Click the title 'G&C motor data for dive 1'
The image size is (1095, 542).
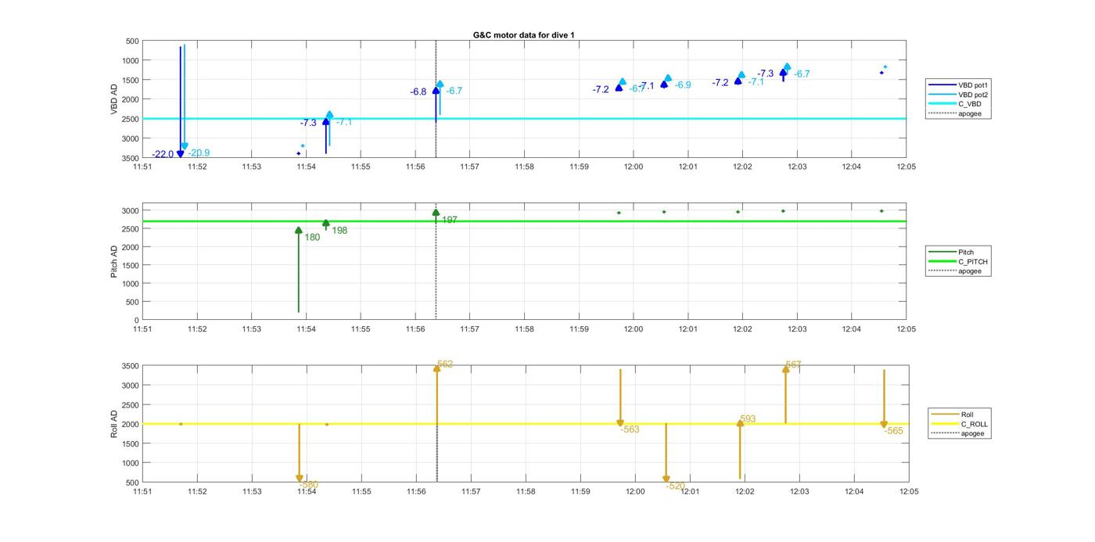click(524, 35)
